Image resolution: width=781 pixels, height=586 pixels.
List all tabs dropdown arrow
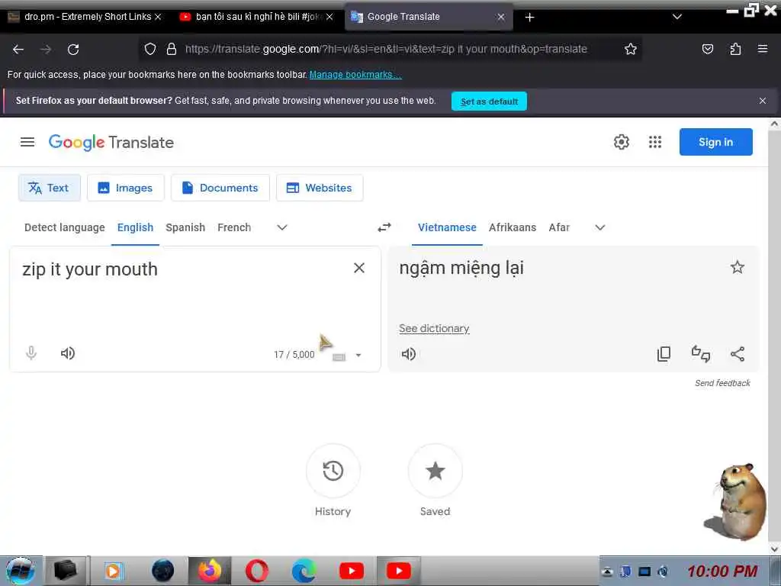[677, 17]
